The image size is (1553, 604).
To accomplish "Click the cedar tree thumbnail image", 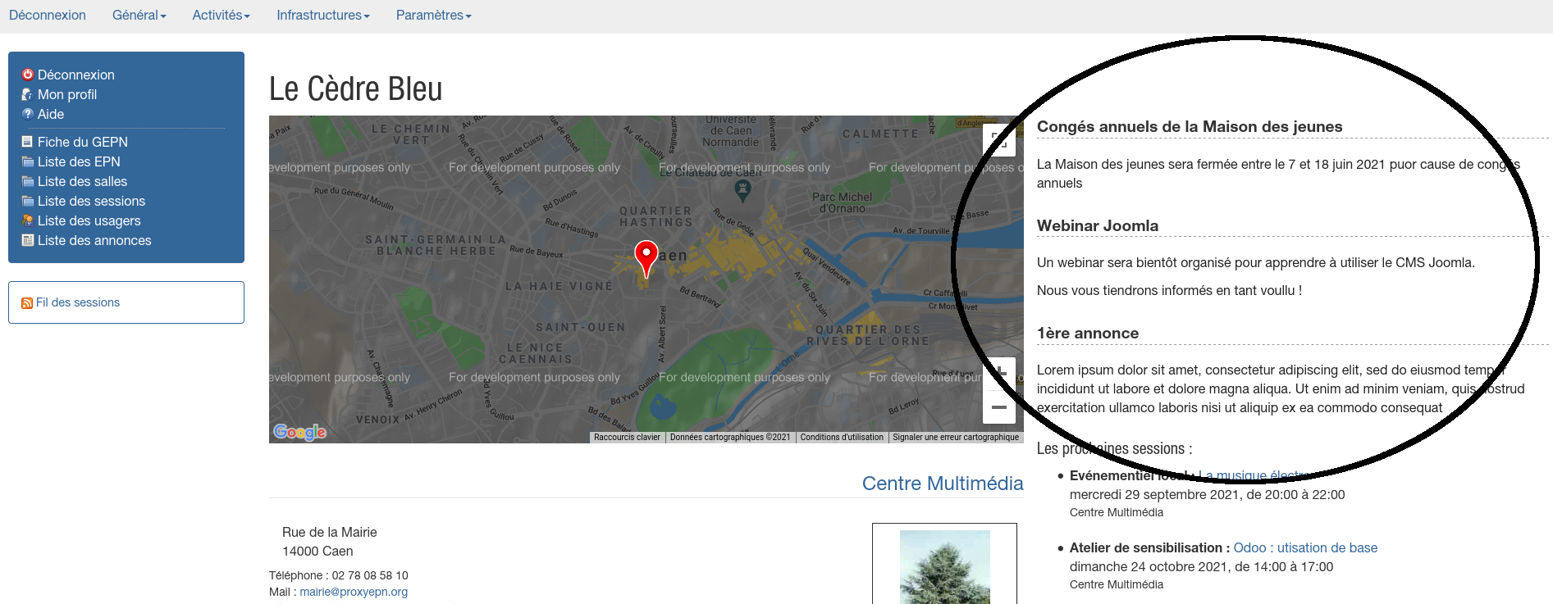I will [x=944, y=566].
